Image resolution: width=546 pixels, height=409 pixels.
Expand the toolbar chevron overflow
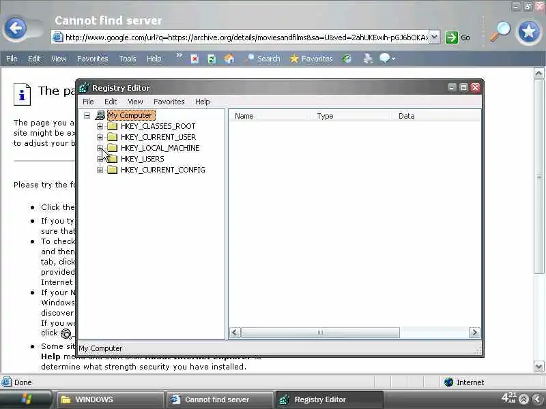pos(179,55)
